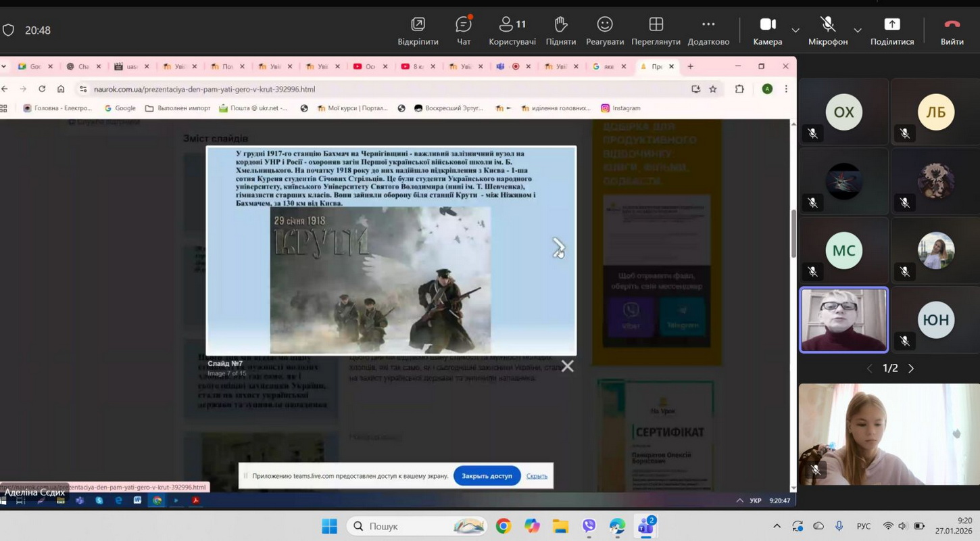Select ОХ participant tile

pyautogui.click(x=843, y=112)
